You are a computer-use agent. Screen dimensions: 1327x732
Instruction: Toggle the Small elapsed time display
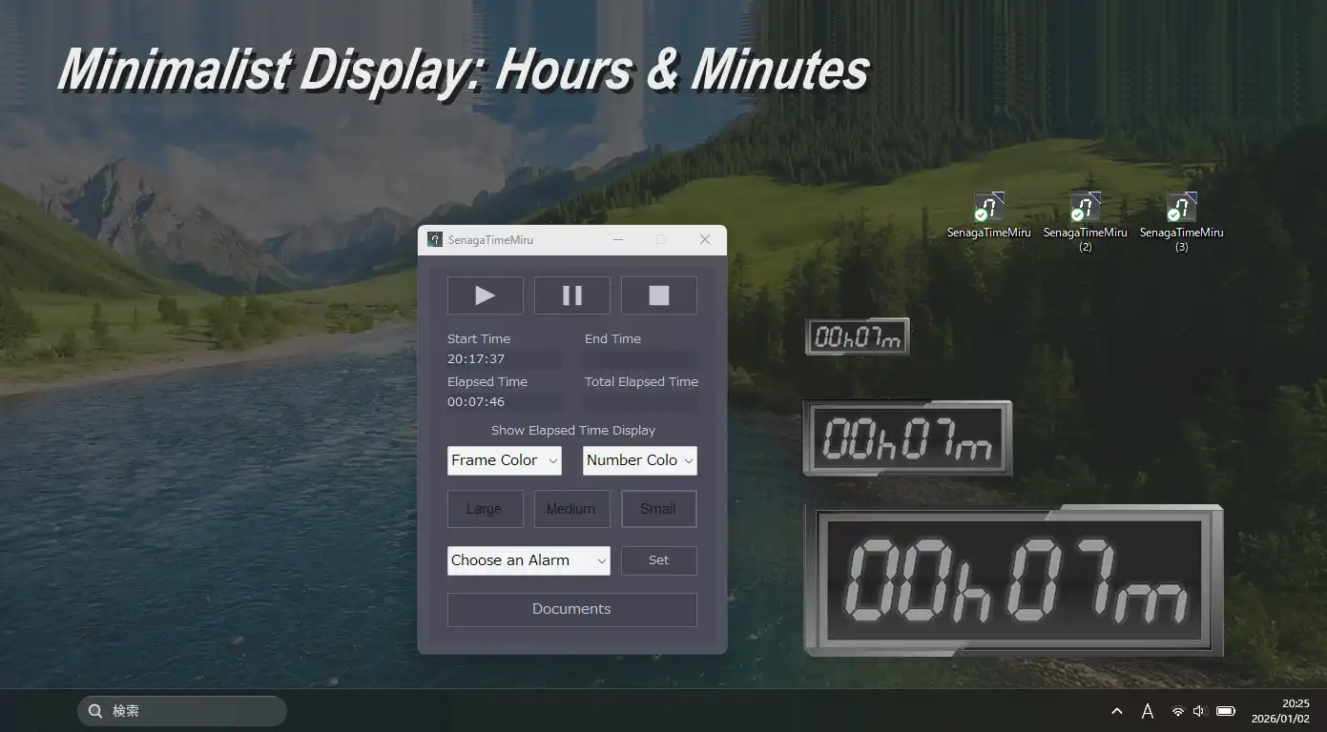click(658, 509)
